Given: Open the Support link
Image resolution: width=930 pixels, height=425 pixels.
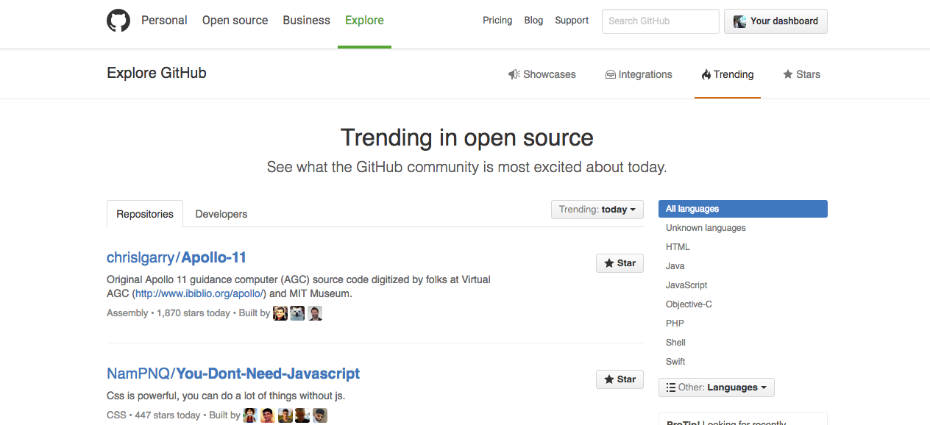Looking at the screenshot, I should point(572,21).
